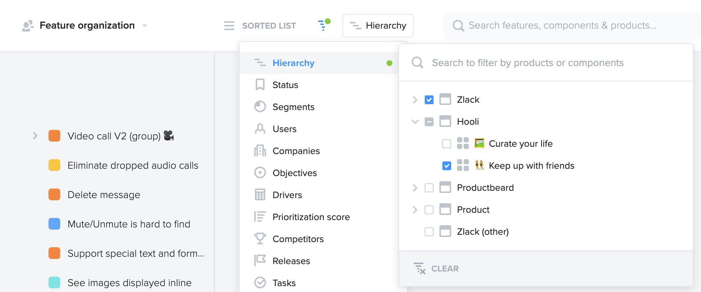Click the magnifier icon in main search bar
Viewport: 701px width, 292px height.
(458, 25)
